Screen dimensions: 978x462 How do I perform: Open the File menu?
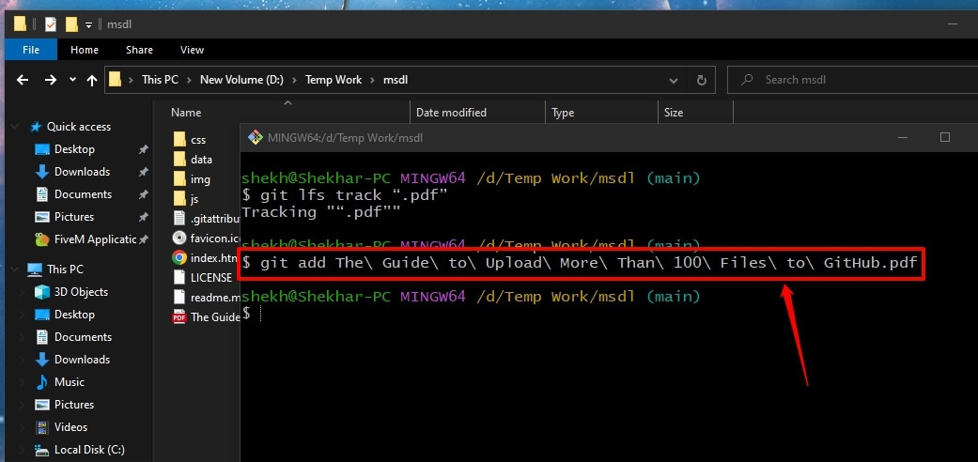30,50
